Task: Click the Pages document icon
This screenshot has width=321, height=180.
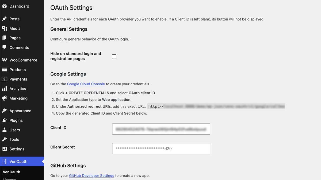Action: pos(4,38)
